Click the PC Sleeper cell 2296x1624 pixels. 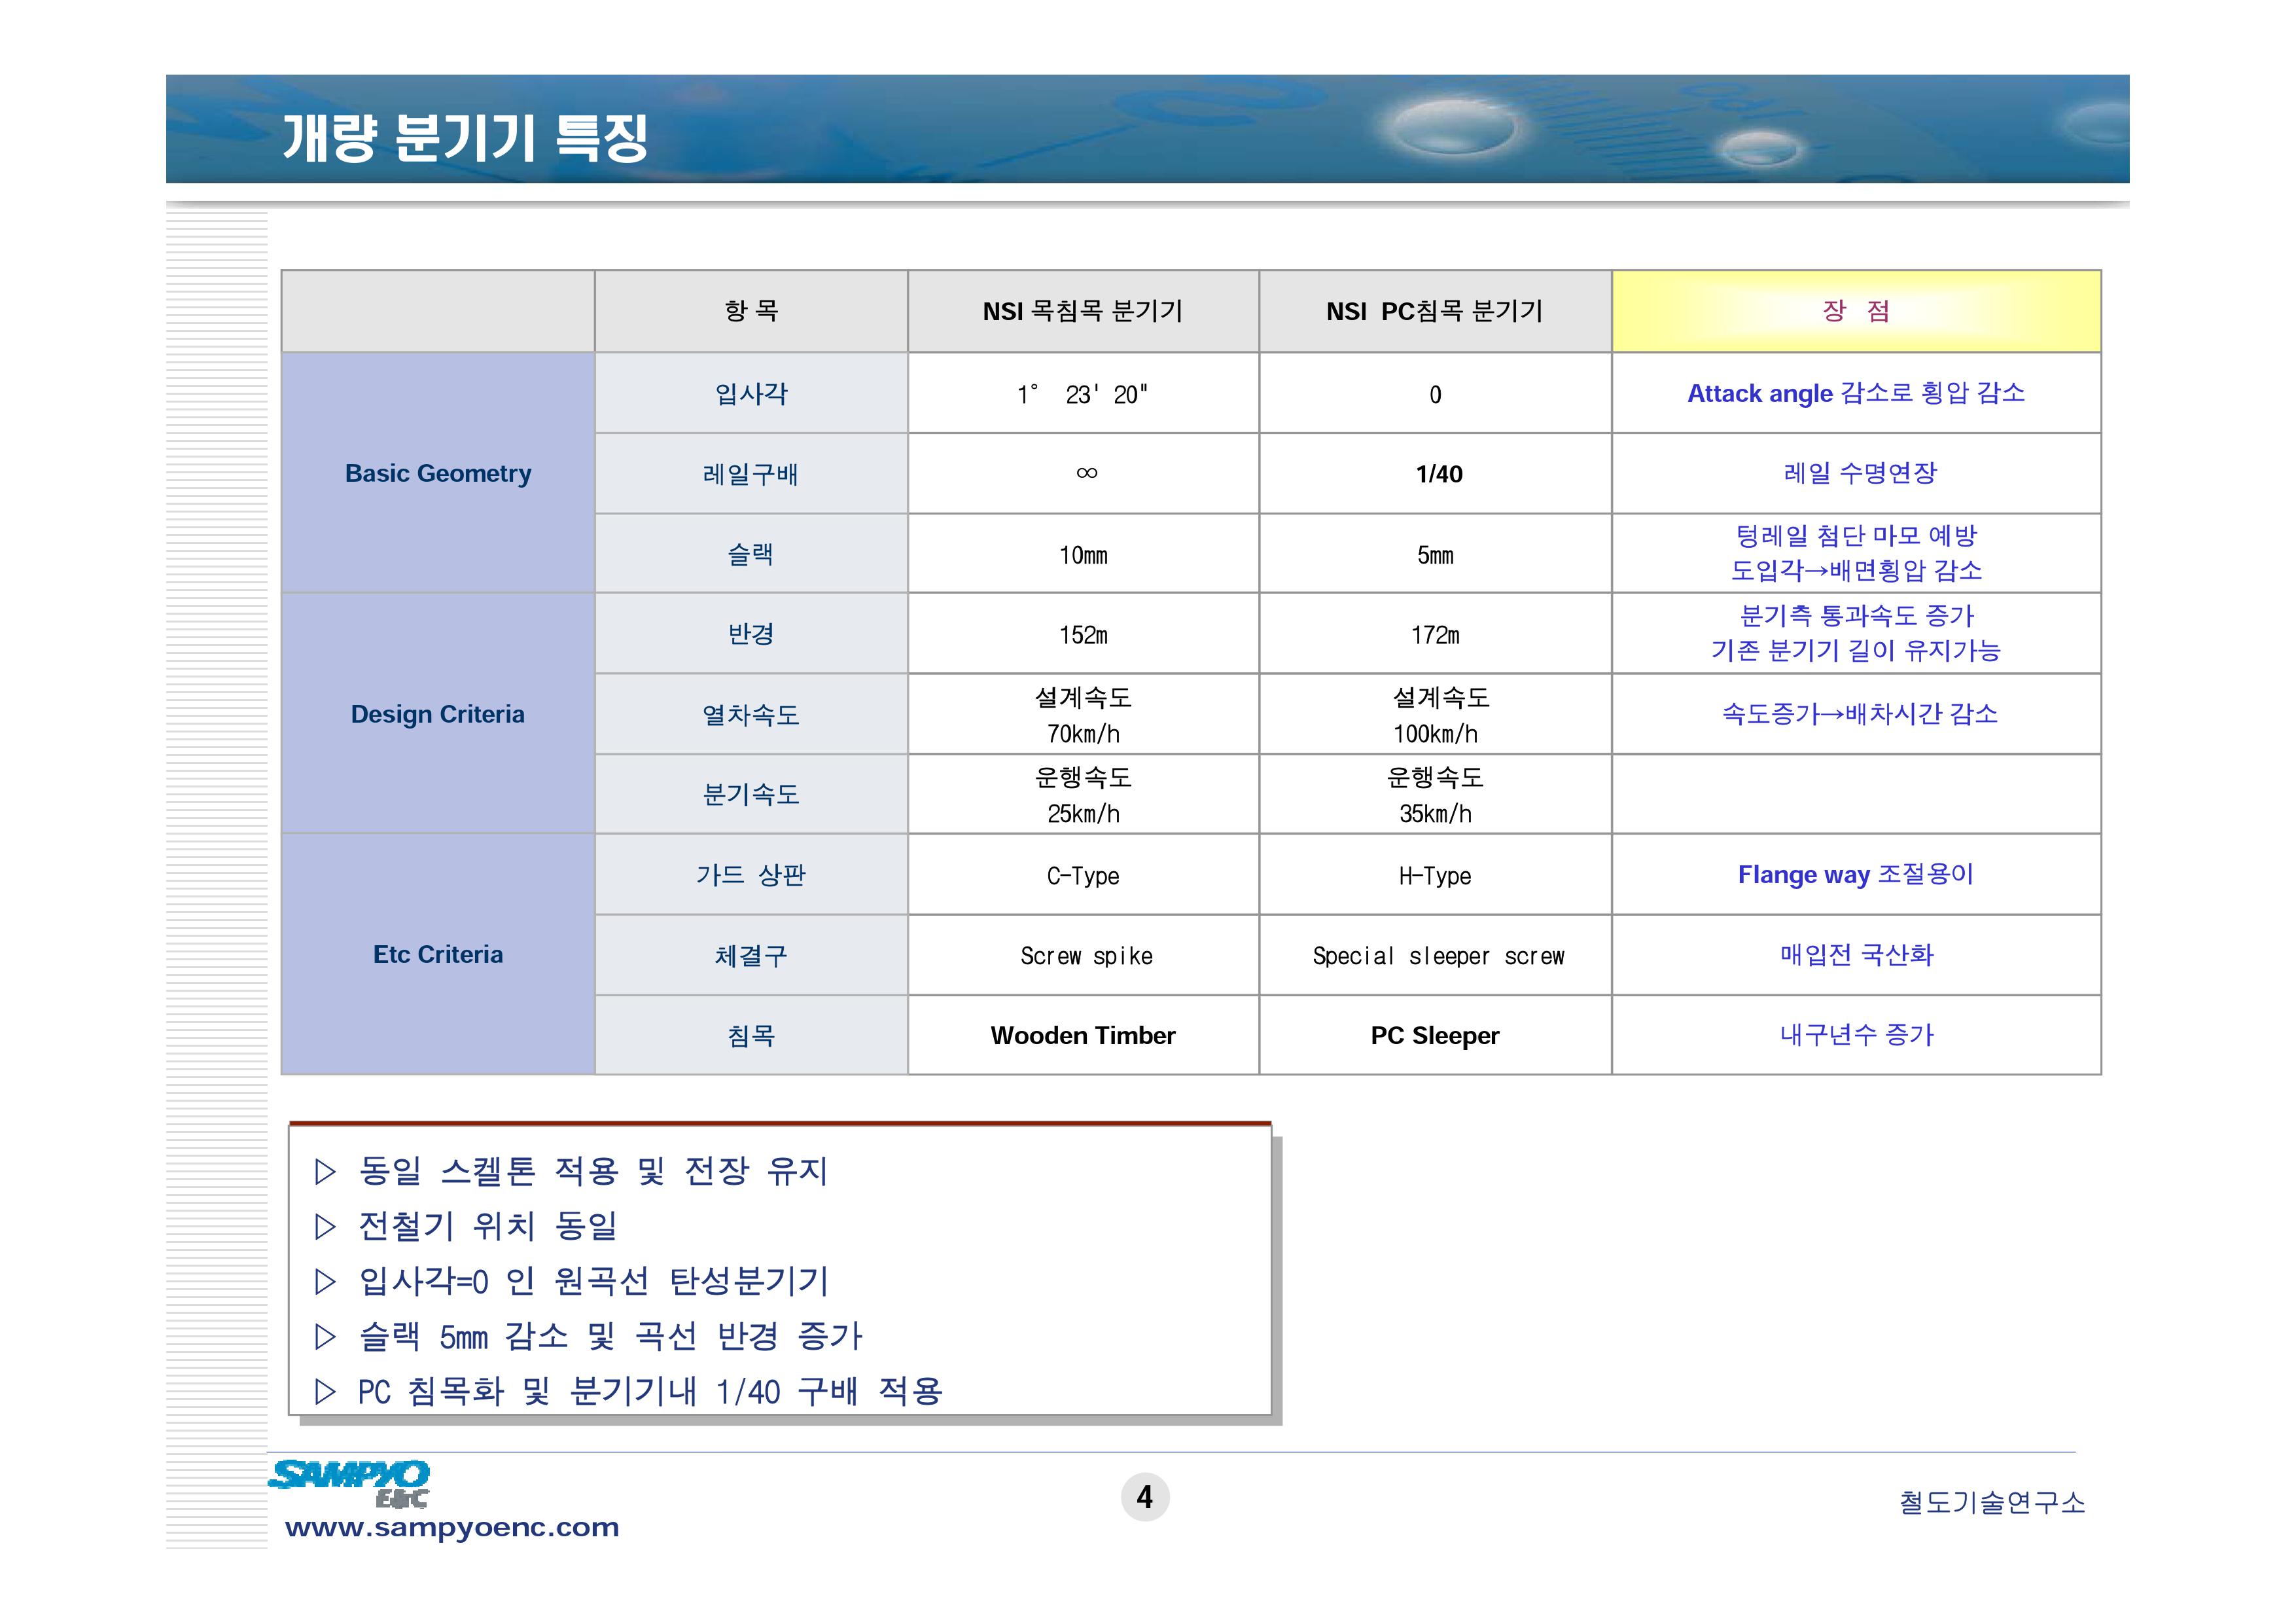[x=1434, y=1036]
